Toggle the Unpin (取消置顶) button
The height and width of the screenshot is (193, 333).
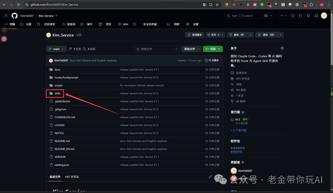point(195,35)
